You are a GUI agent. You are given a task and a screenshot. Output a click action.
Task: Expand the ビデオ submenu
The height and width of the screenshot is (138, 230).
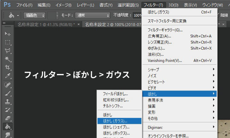(x=179, y=88)
